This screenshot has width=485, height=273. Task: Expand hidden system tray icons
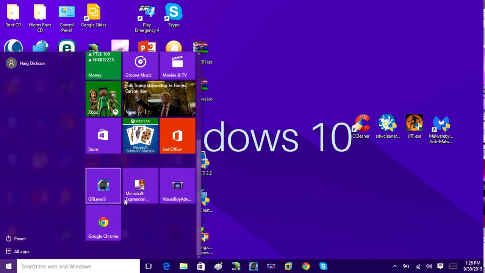(394, 266)
